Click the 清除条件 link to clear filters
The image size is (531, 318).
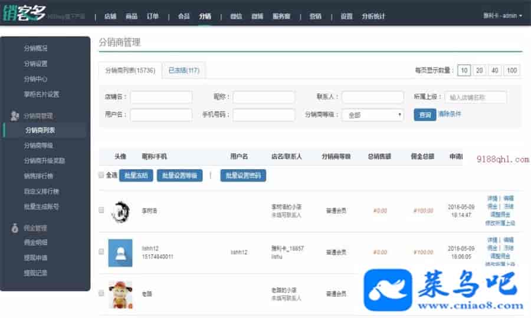click(450, 114)
